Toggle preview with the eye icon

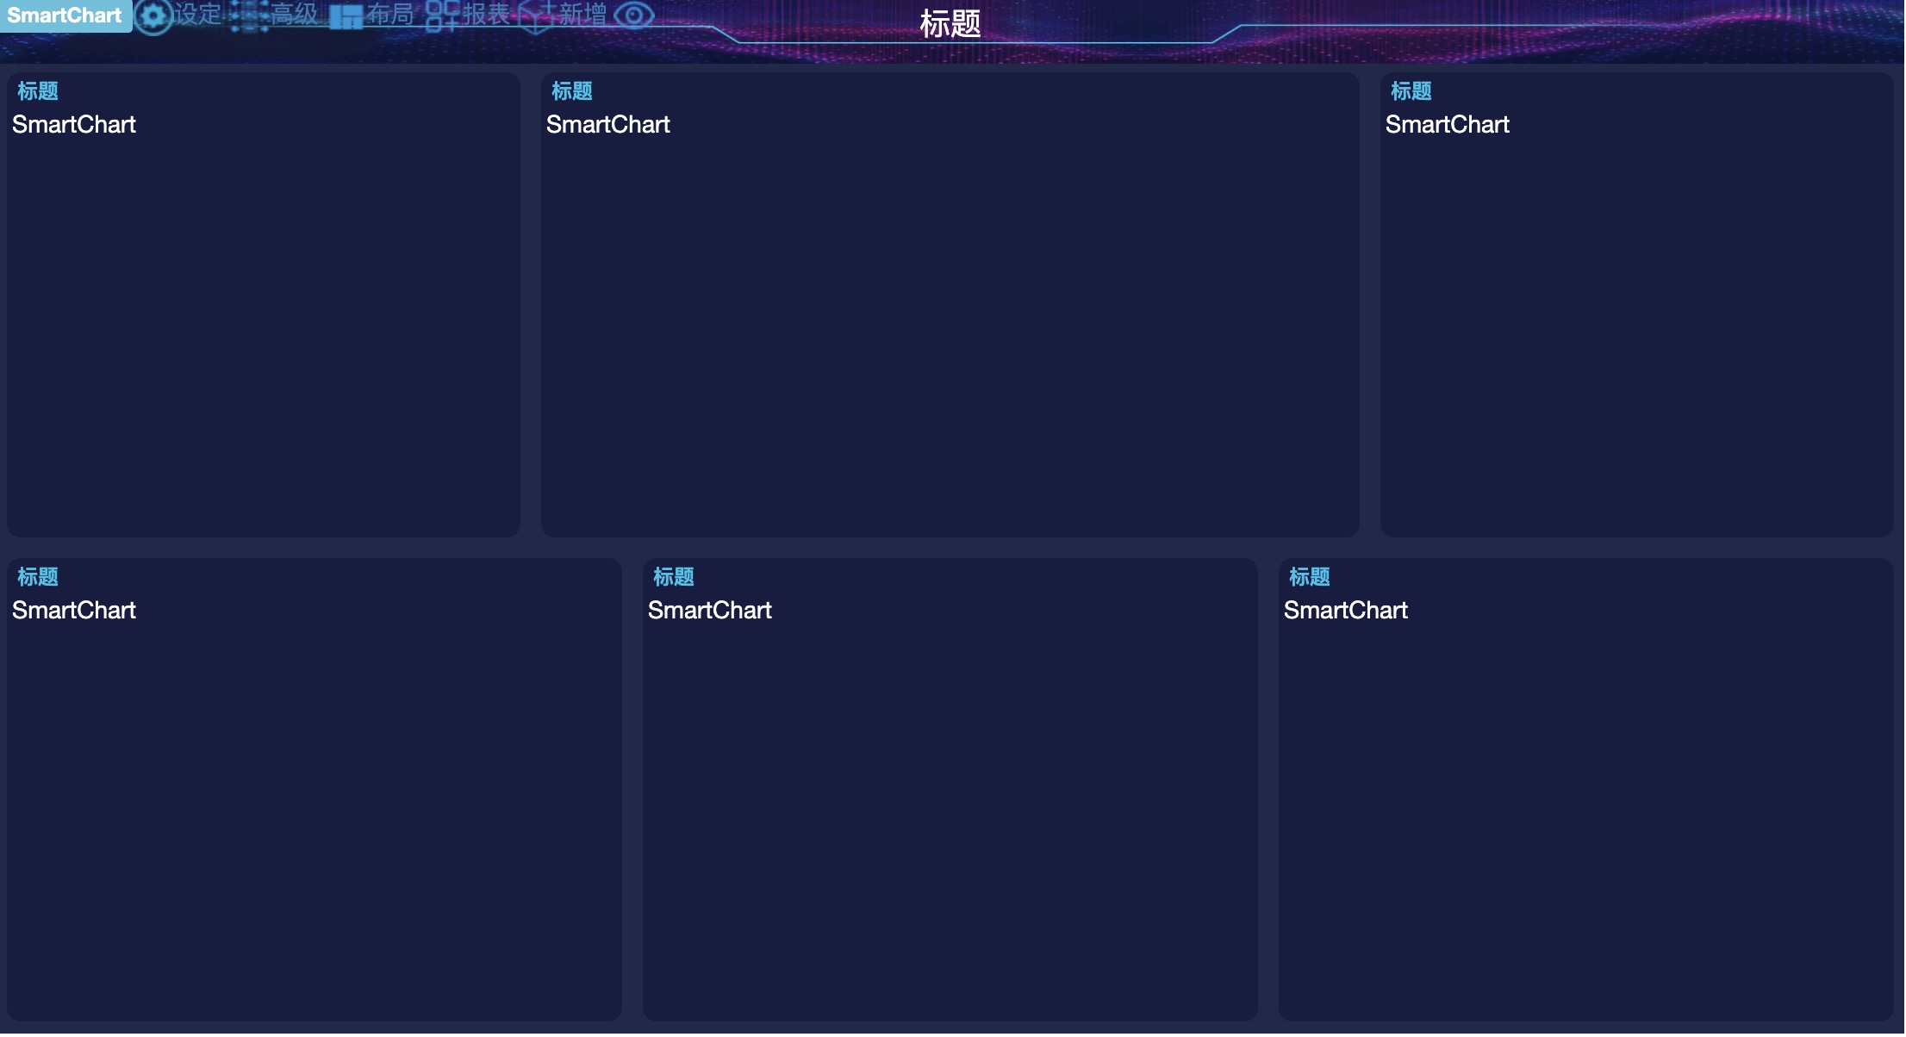(x=634, y=16)
